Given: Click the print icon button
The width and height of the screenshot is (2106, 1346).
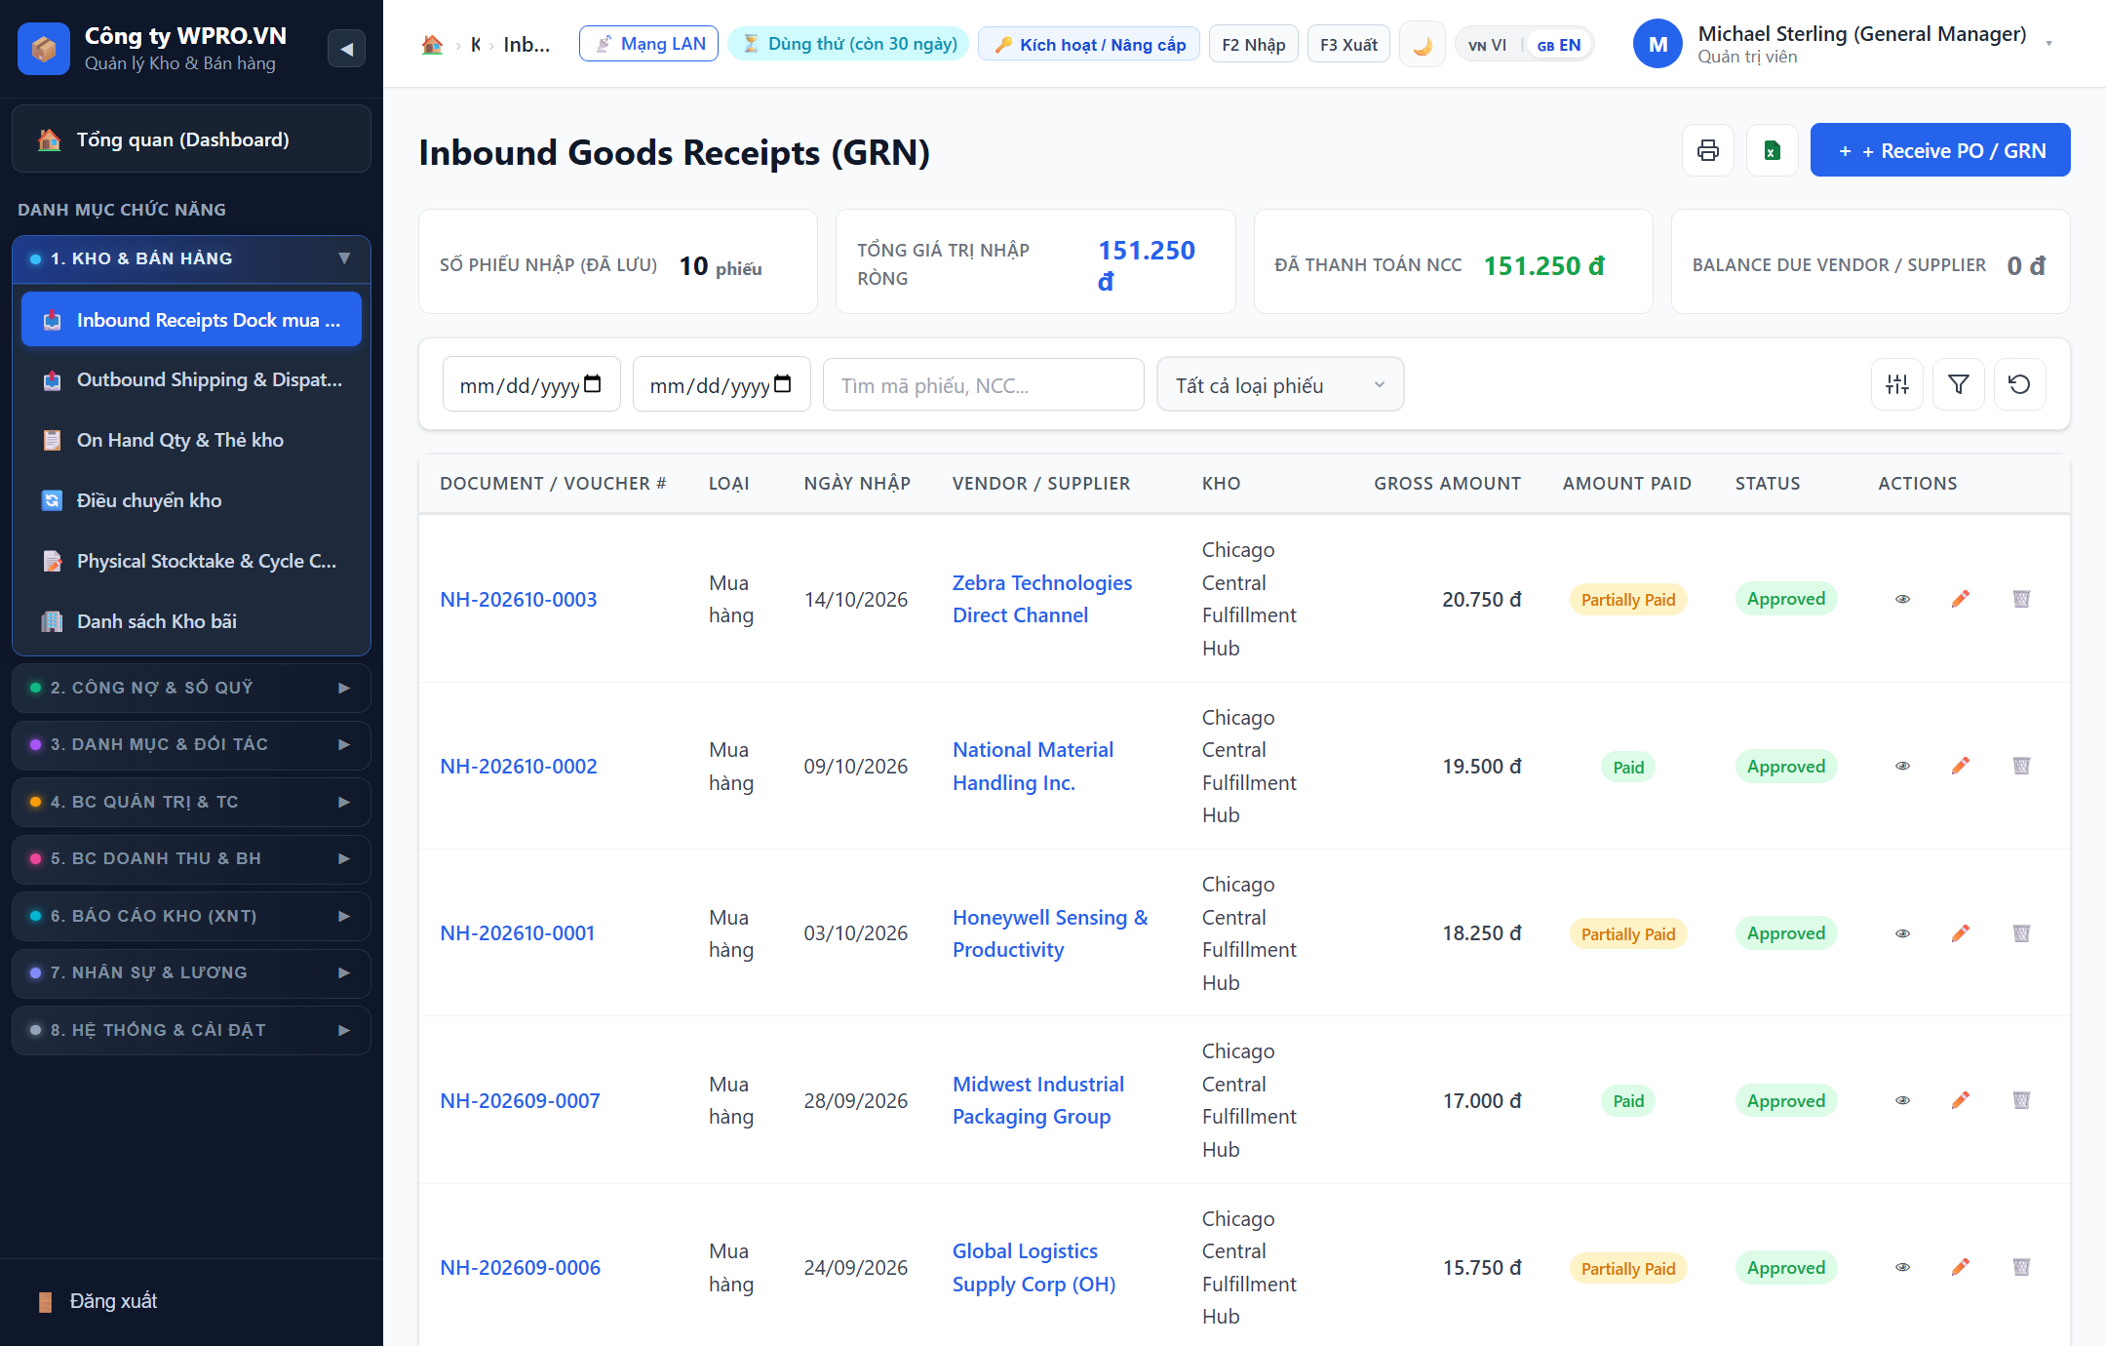Looking at the screenshot, I should pyautogui.click(x=1707, y=150).
